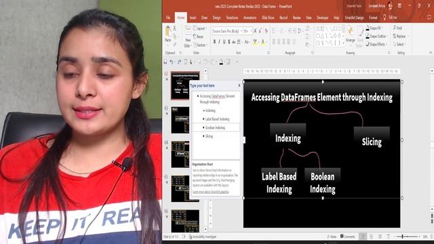Open the Layout dropdown

[x=200, y=28]
